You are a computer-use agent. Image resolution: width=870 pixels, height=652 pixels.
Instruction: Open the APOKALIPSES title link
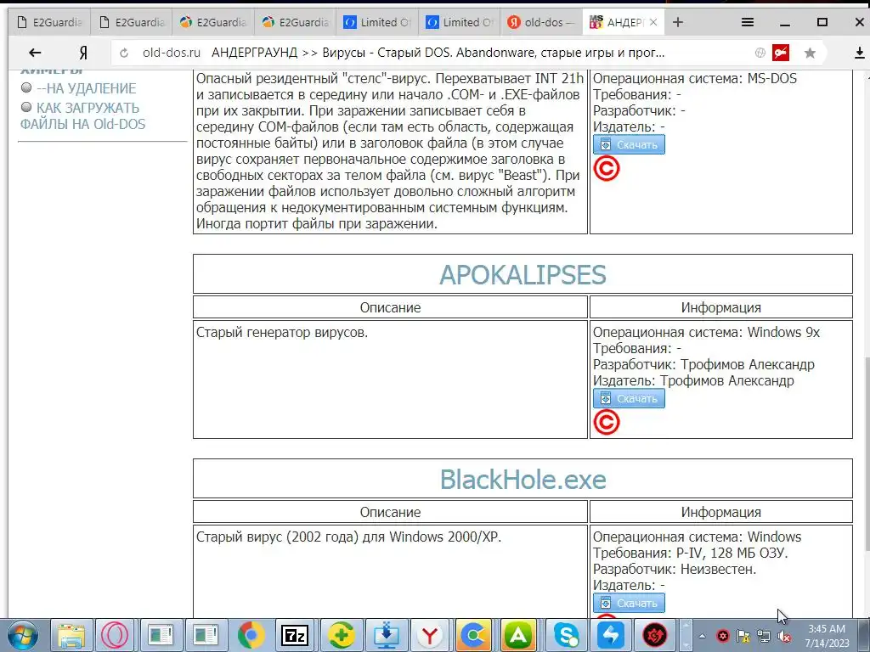[x=523, y=274]
